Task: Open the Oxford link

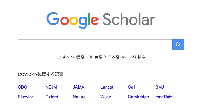Action: 52,97
